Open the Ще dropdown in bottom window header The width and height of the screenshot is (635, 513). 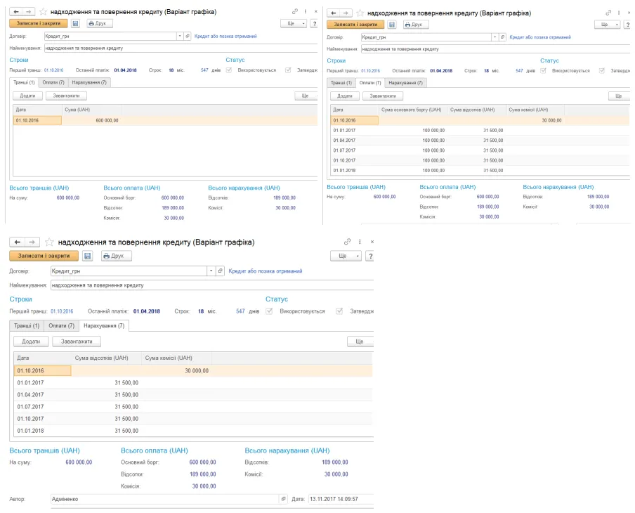point(346,256)
